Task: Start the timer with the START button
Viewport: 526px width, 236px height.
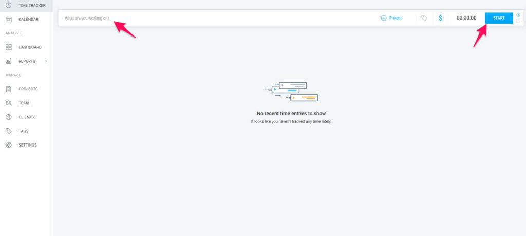Action: (499, 18)
